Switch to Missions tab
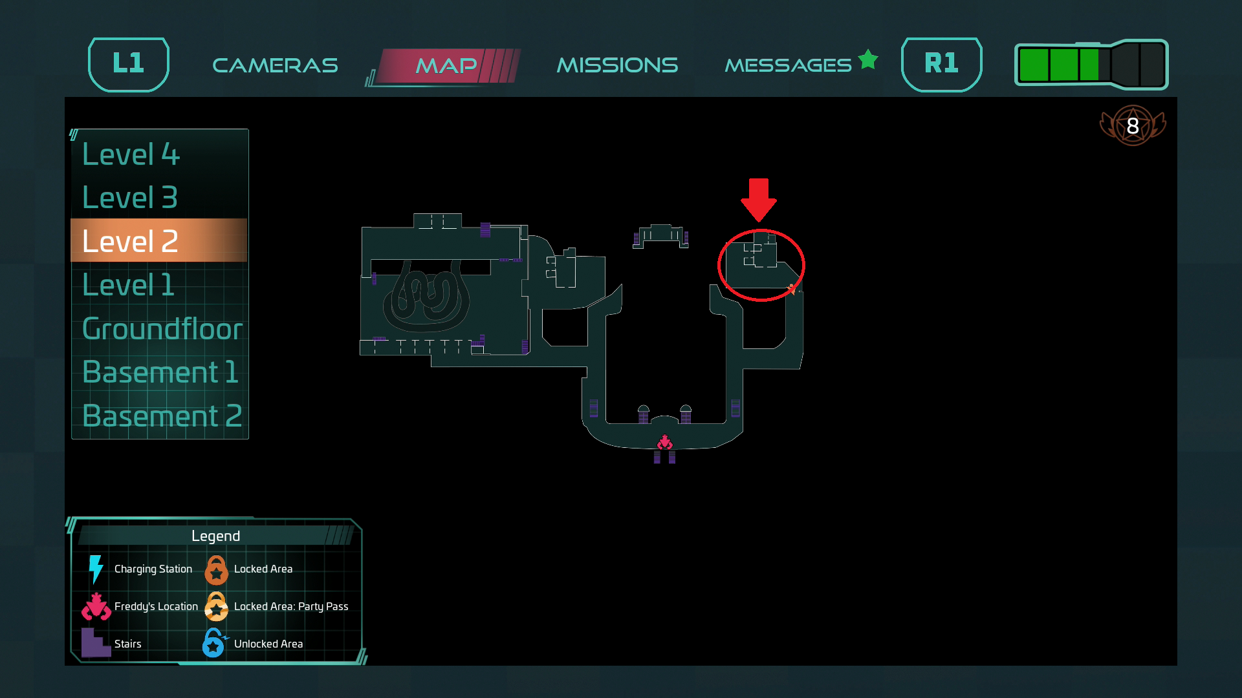1242x698 pixels. [616, 64]
